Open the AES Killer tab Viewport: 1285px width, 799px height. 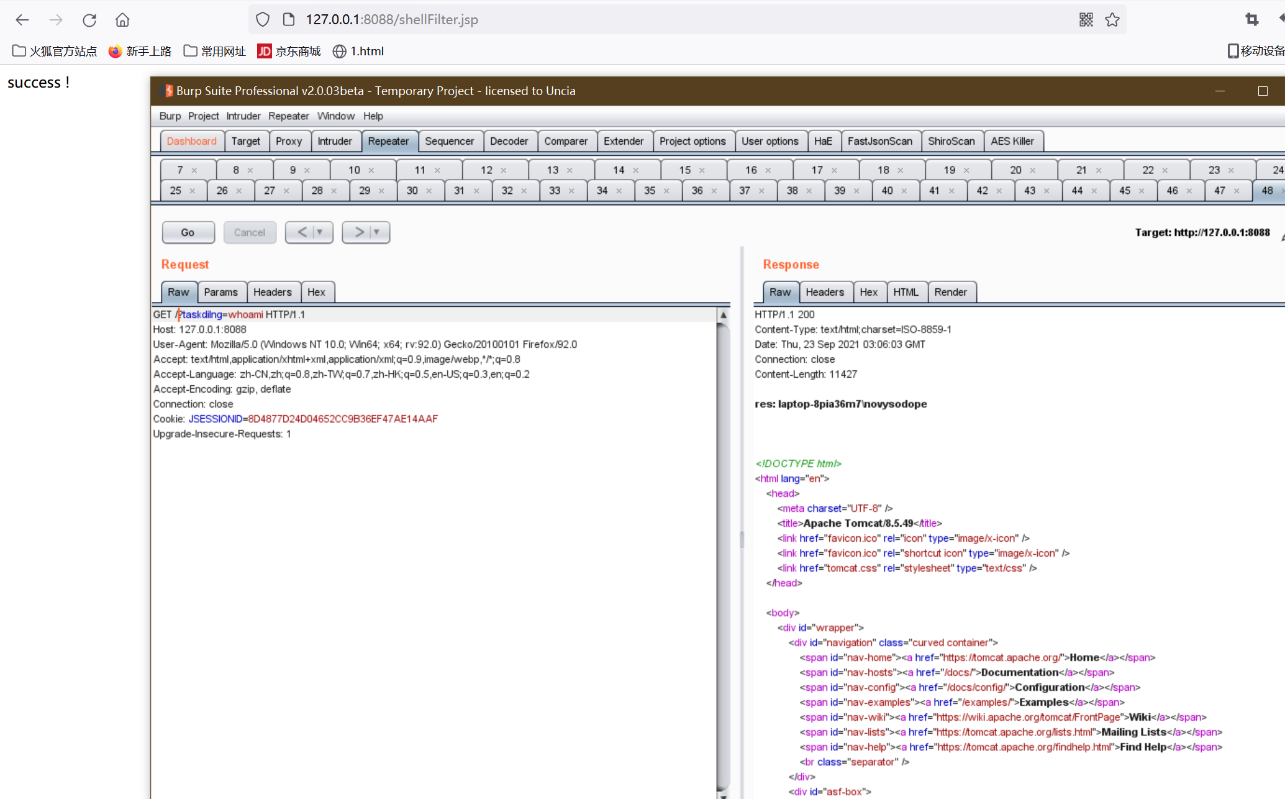tap(1012, 141)
